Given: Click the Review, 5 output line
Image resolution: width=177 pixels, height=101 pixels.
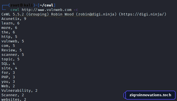Looking at the screenshot, I should pyautogui.click(x=12, y=50).
